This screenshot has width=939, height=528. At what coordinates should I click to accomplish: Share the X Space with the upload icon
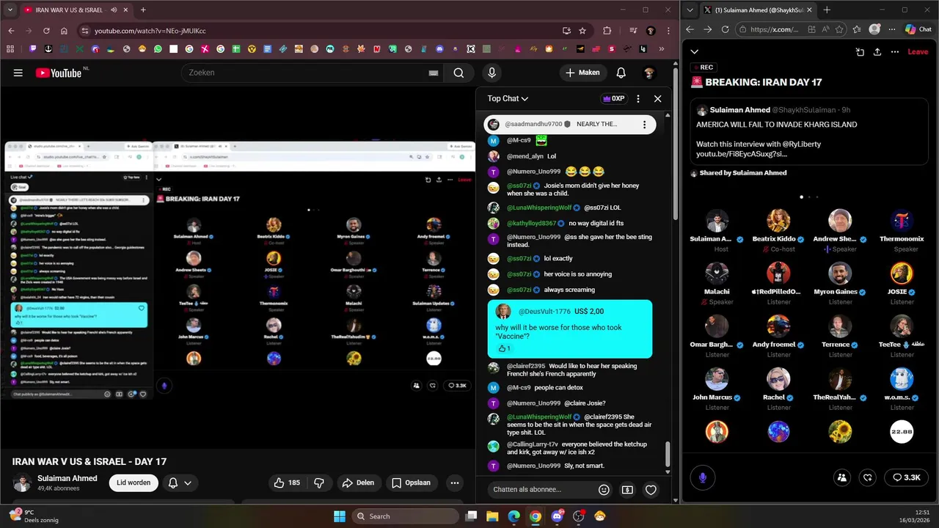click(x=877, y=51)
